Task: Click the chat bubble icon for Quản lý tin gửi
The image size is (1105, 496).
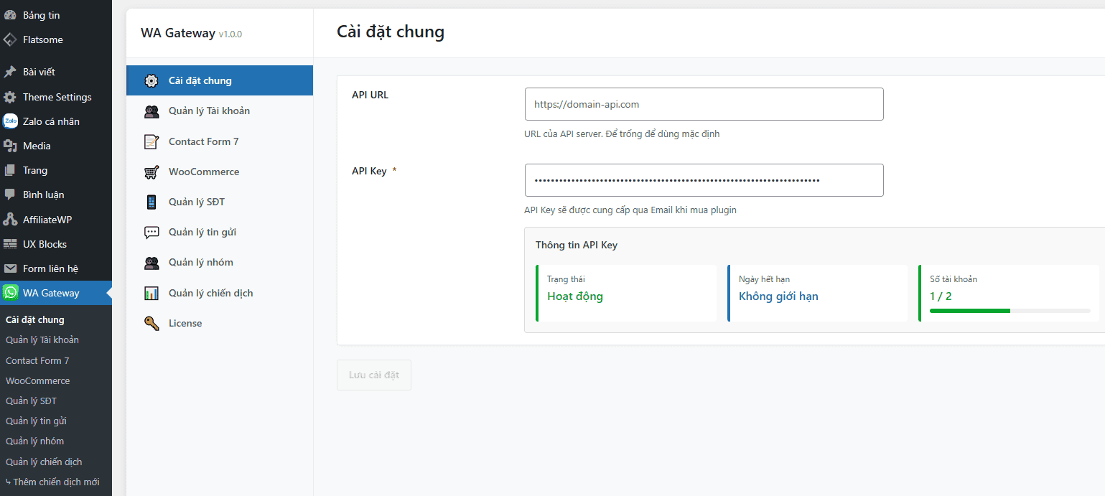Action: (x=151, y=233)
